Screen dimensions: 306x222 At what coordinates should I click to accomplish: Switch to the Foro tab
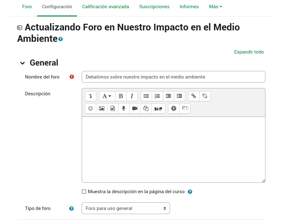[x=27, y=7]
